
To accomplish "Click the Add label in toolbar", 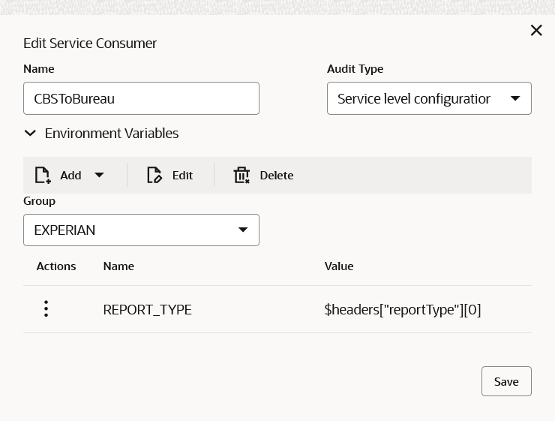I will [x=70, y=176].
